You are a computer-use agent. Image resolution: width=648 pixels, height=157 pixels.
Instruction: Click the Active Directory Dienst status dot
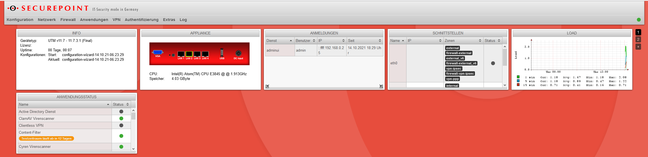coord(121,112)
